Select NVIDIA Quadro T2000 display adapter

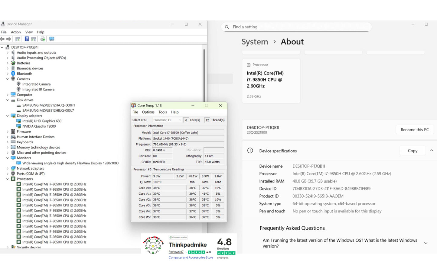(39, 126)
